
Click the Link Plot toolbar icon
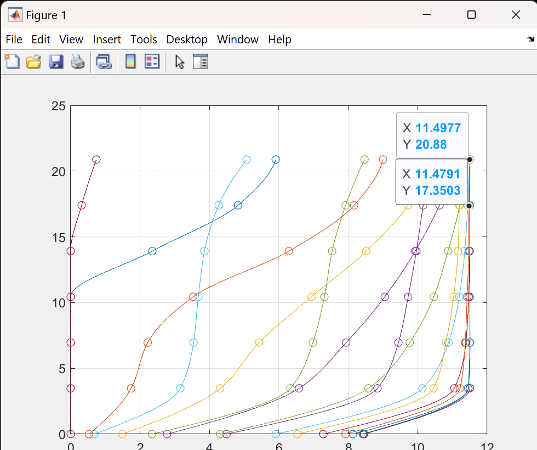pos(104,61)
